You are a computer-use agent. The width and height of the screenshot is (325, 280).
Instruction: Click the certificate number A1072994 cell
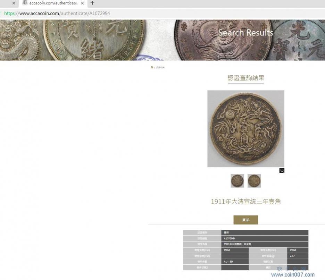coord(265,238)
